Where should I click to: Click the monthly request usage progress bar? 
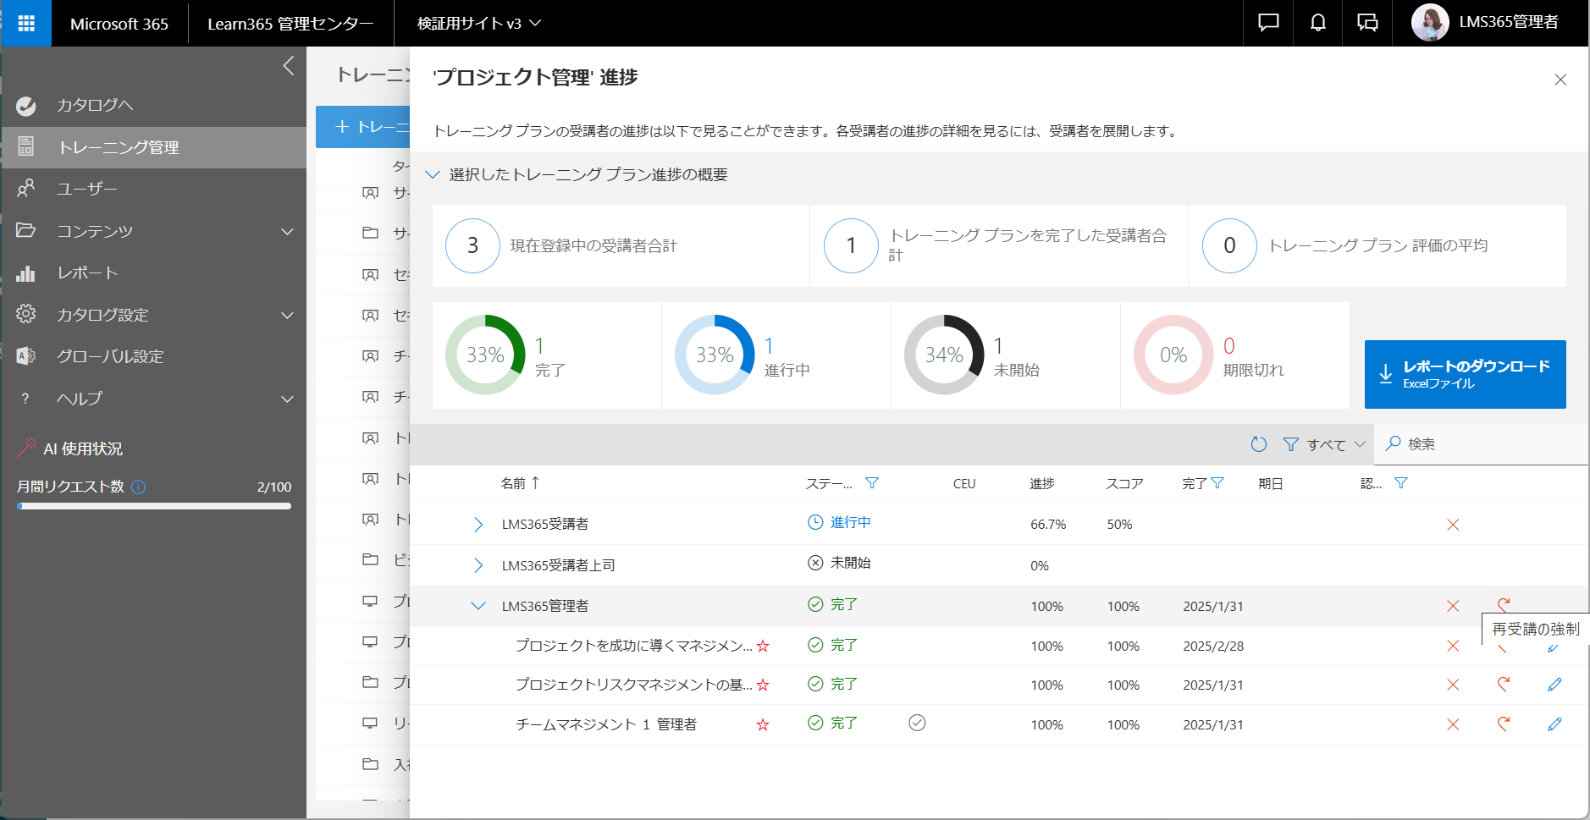(154, 506)
